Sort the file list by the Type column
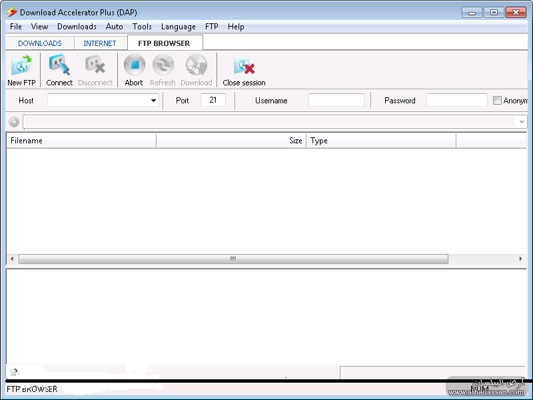Image resolution: width=533 pixels, height=400 pixels. tap(381, 141)
